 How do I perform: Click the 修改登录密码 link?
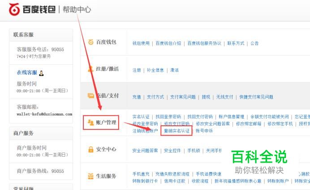(145, 124)
